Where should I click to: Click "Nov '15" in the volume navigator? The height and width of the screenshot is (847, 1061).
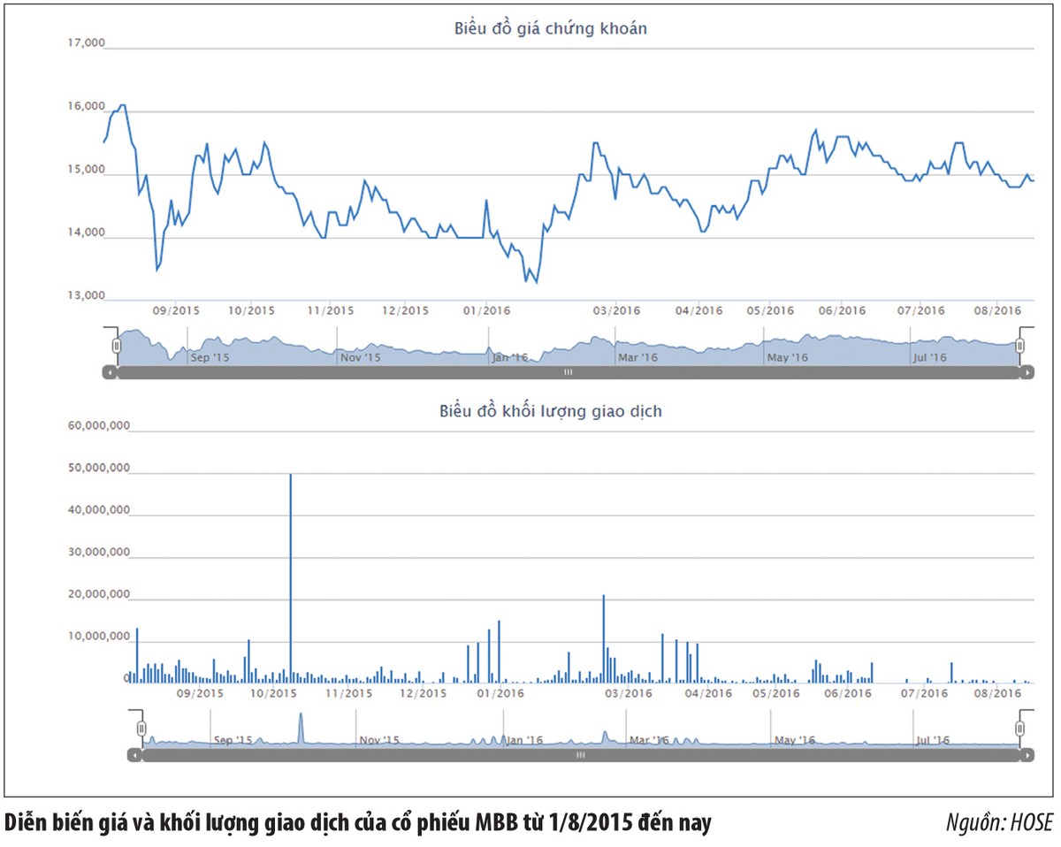pyautogui.click(x=379, y=739)
